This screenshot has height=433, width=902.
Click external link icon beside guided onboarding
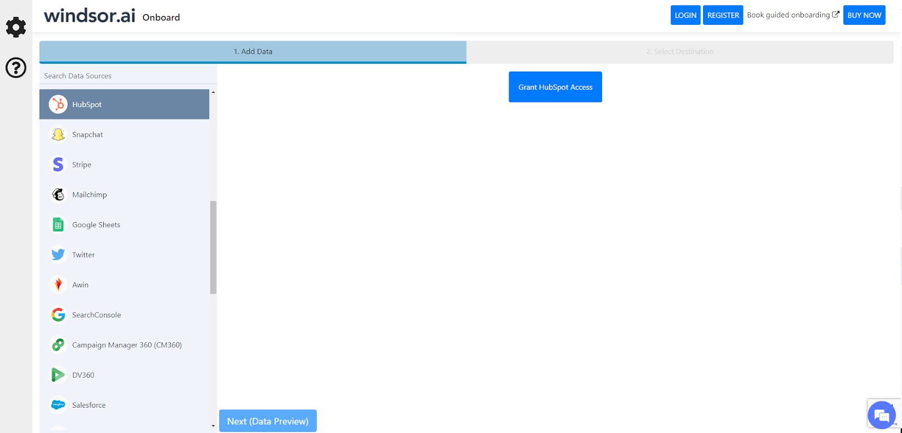pos(835,15)
